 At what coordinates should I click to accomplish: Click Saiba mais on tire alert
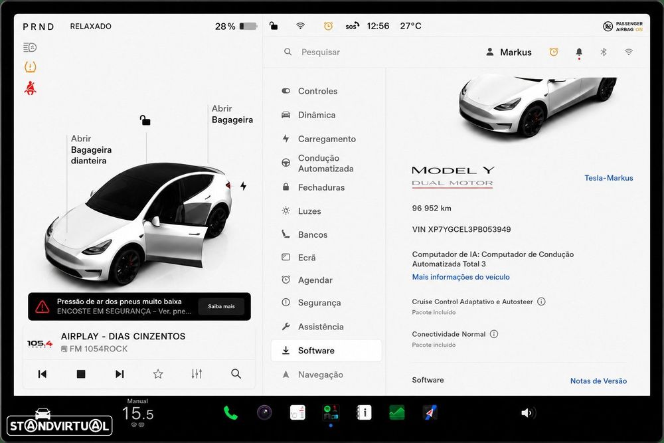(x=221, y=306)
